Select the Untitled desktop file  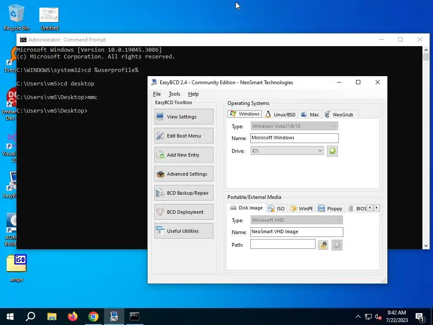tap(49, 19)
